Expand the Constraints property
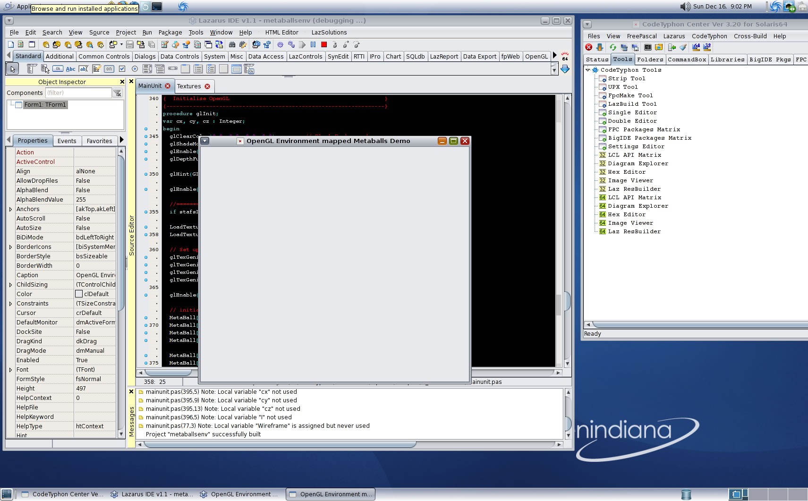This screenshot has width=808, height=501. click(10, 304)
